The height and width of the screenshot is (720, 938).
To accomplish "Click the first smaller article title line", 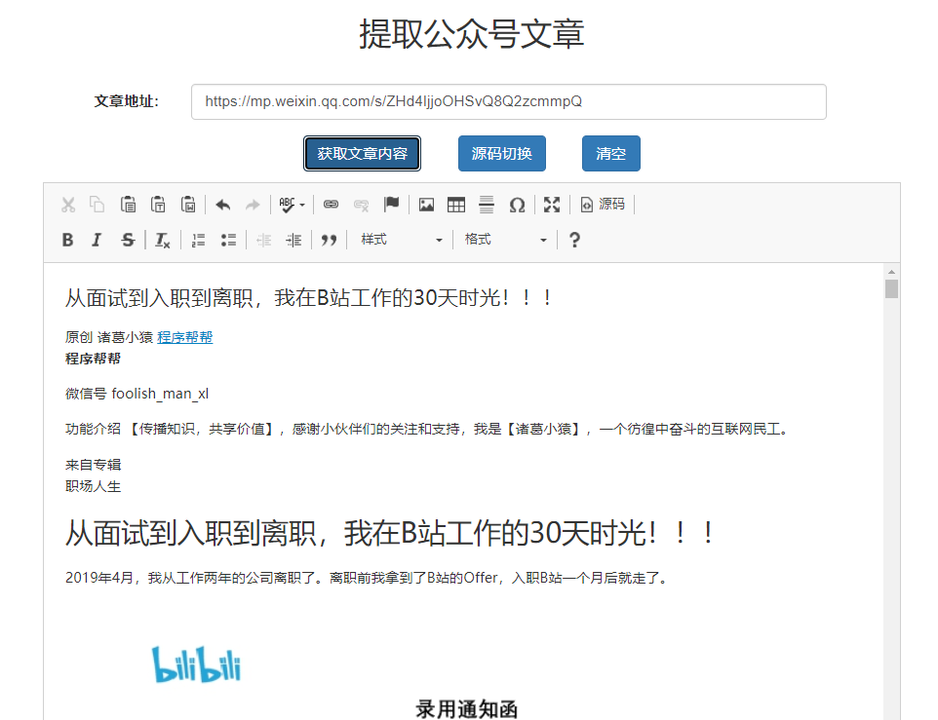I will click(x=309, y=297).
